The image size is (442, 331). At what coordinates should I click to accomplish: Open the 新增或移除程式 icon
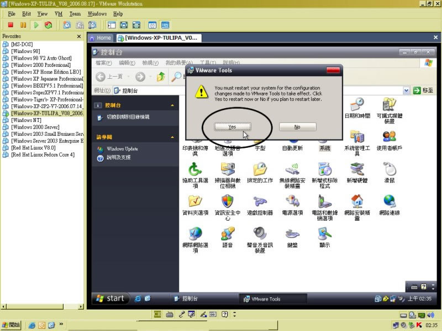tap(324, 175)
